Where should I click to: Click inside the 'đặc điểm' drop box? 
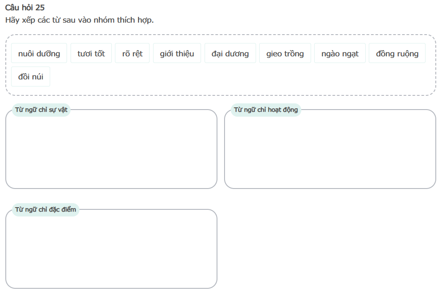(111, 251)
